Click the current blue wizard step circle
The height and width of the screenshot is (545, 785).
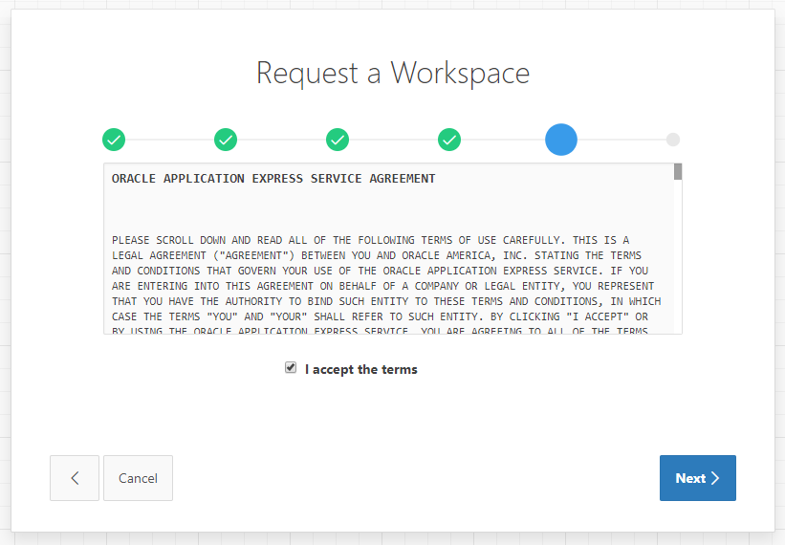click(561, 140)
